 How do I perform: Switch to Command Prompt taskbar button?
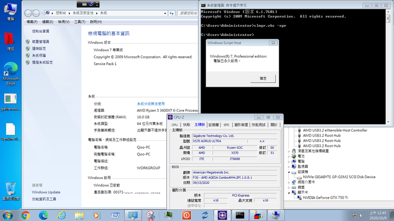click(240, 215)
